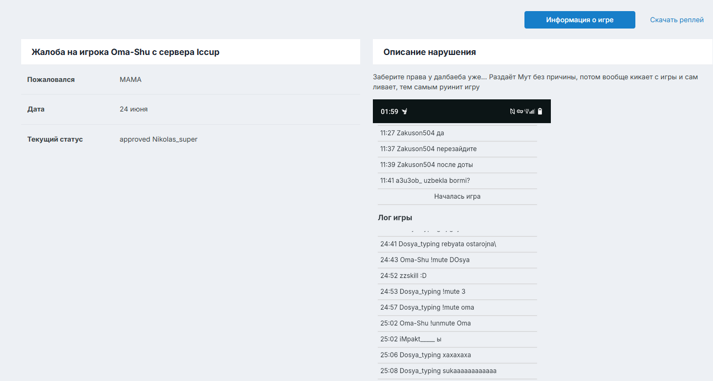This screenshot has height=381, width=713.
Task: Click the date value 24 июня
Action: click(134, 109)
